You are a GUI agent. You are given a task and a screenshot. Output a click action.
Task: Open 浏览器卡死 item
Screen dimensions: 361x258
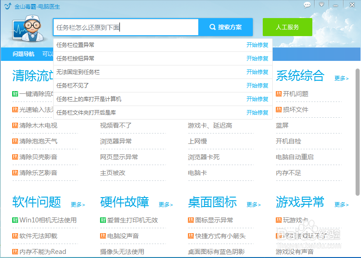click(204, 157)
